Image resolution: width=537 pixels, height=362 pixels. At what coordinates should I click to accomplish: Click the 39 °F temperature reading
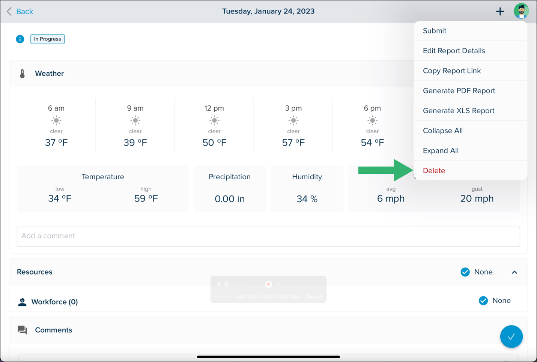pyautogui.click(x=135, y=143)
